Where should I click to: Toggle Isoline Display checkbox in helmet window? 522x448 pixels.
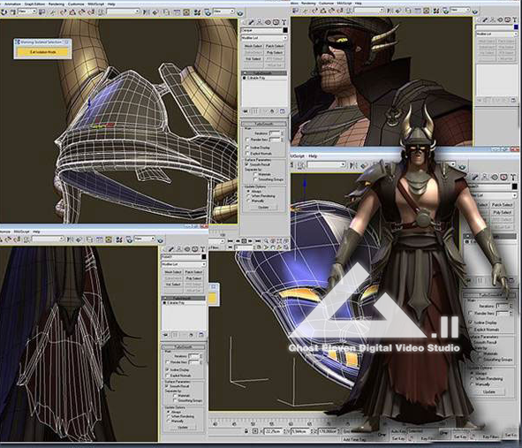tap(247, 147)
